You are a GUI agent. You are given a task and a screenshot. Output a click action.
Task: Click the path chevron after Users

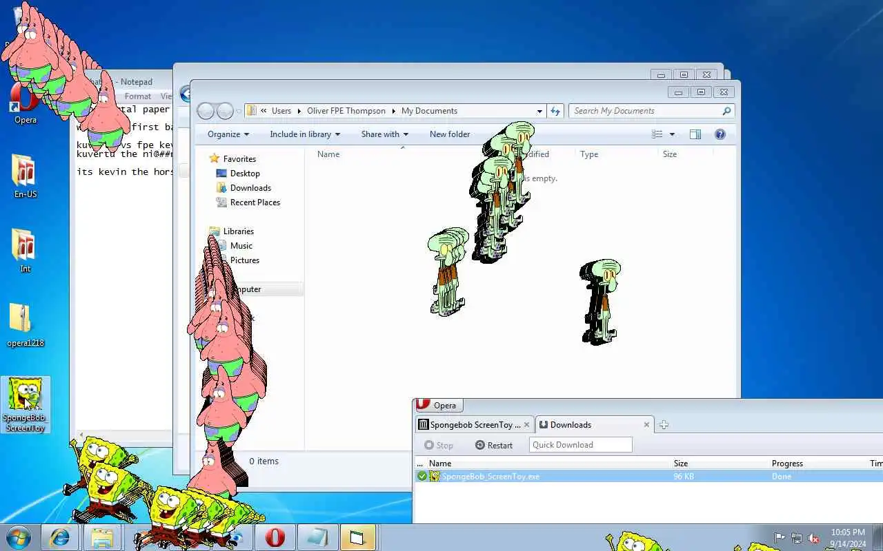tap(299, 111)
